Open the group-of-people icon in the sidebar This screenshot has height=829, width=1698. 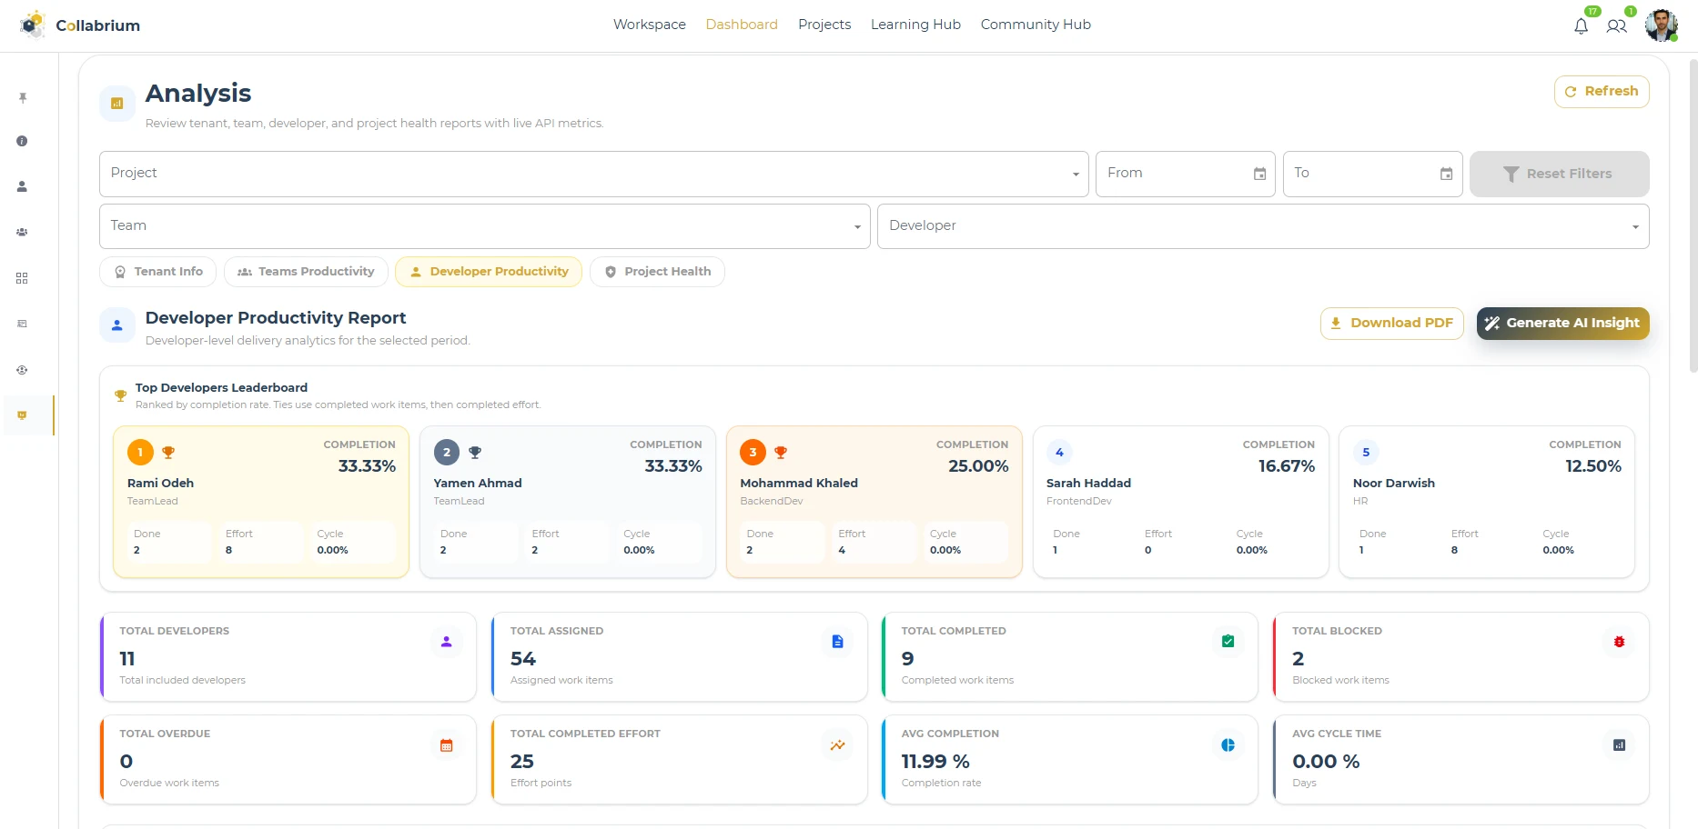tap(22, 232)
